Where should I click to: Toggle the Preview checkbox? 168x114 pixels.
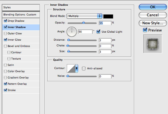click(x=145, y=30)
